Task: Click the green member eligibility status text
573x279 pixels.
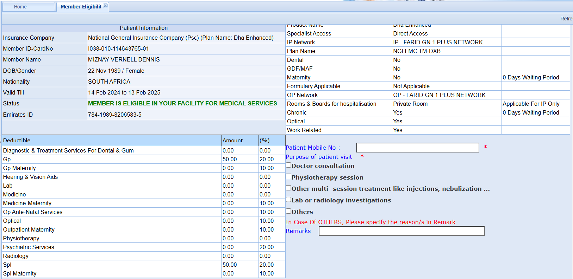Action: 182,104
